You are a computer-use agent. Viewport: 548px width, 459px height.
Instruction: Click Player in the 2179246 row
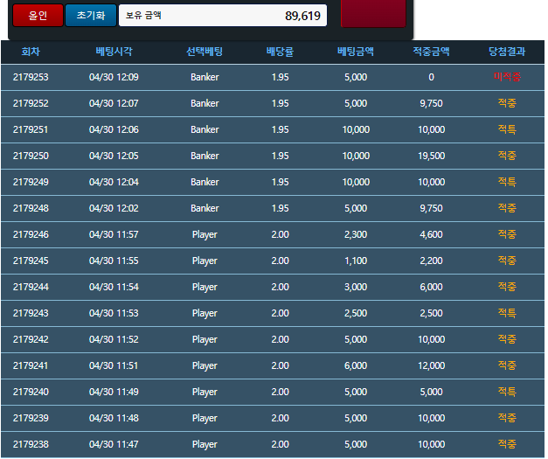click(x=205, y=235)
